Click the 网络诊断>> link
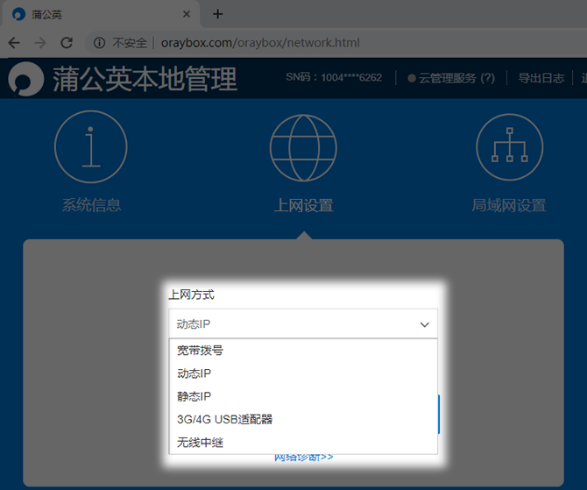This screenshot has width=587, height=490. coord(304,458)
